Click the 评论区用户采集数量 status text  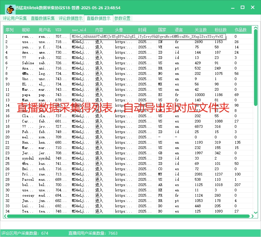(25, 233)
